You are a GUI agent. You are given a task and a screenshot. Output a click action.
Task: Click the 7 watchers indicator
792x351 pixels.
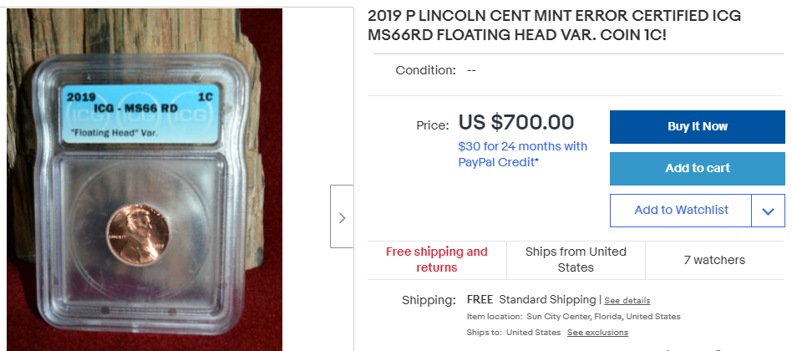point(714,260)
